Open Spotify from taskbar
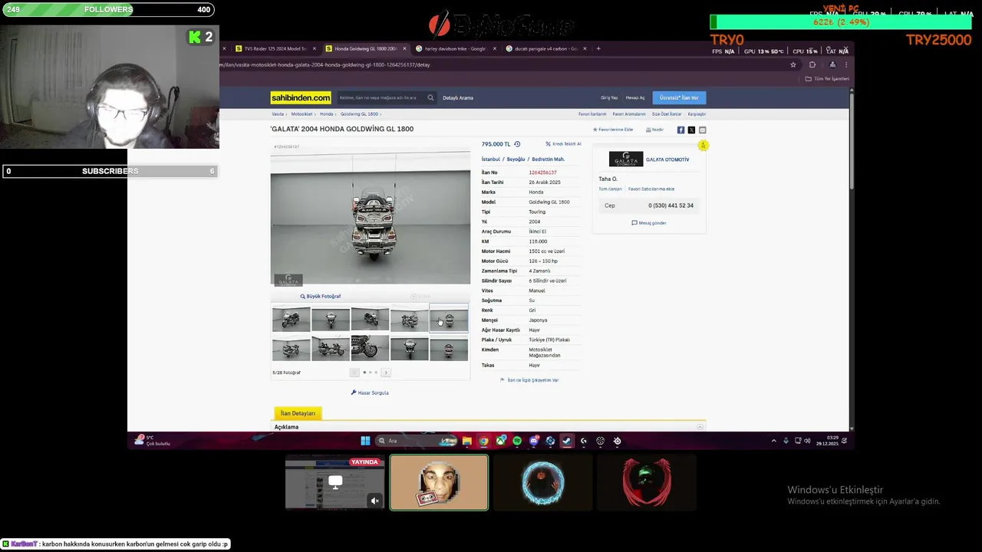Screen dimensions: 982x552 (x=517, y=441)
